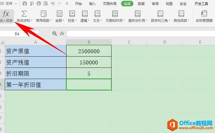
Task: Click the Select All corner triangle
Action: [2, 42]
